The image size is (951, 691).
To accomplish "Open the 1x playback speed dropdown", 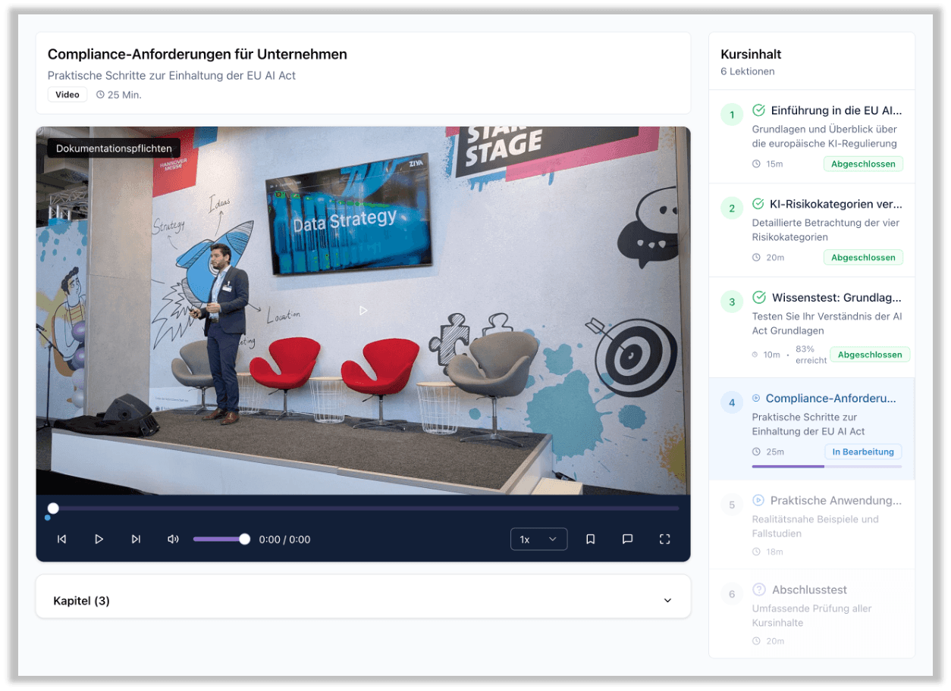I will 538,539.
